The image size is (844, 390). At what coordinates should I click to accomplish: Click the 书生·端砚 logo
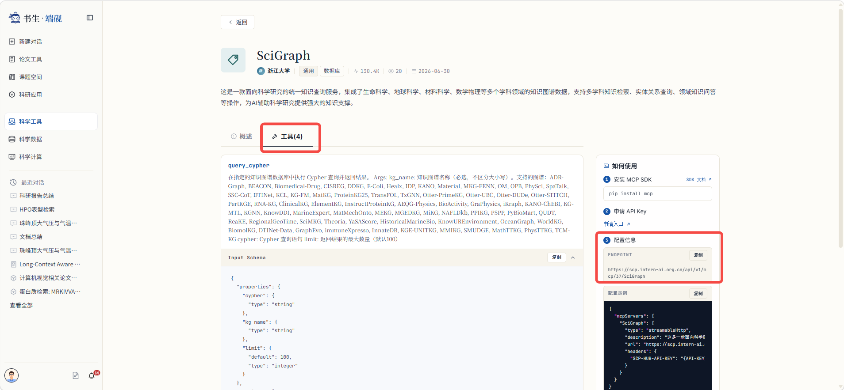tap(35, 18)
